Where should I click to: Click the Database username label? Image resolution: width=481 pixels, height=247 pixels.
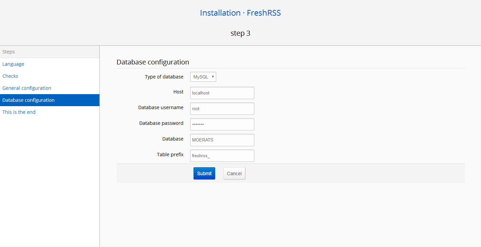tap(161, 107)
